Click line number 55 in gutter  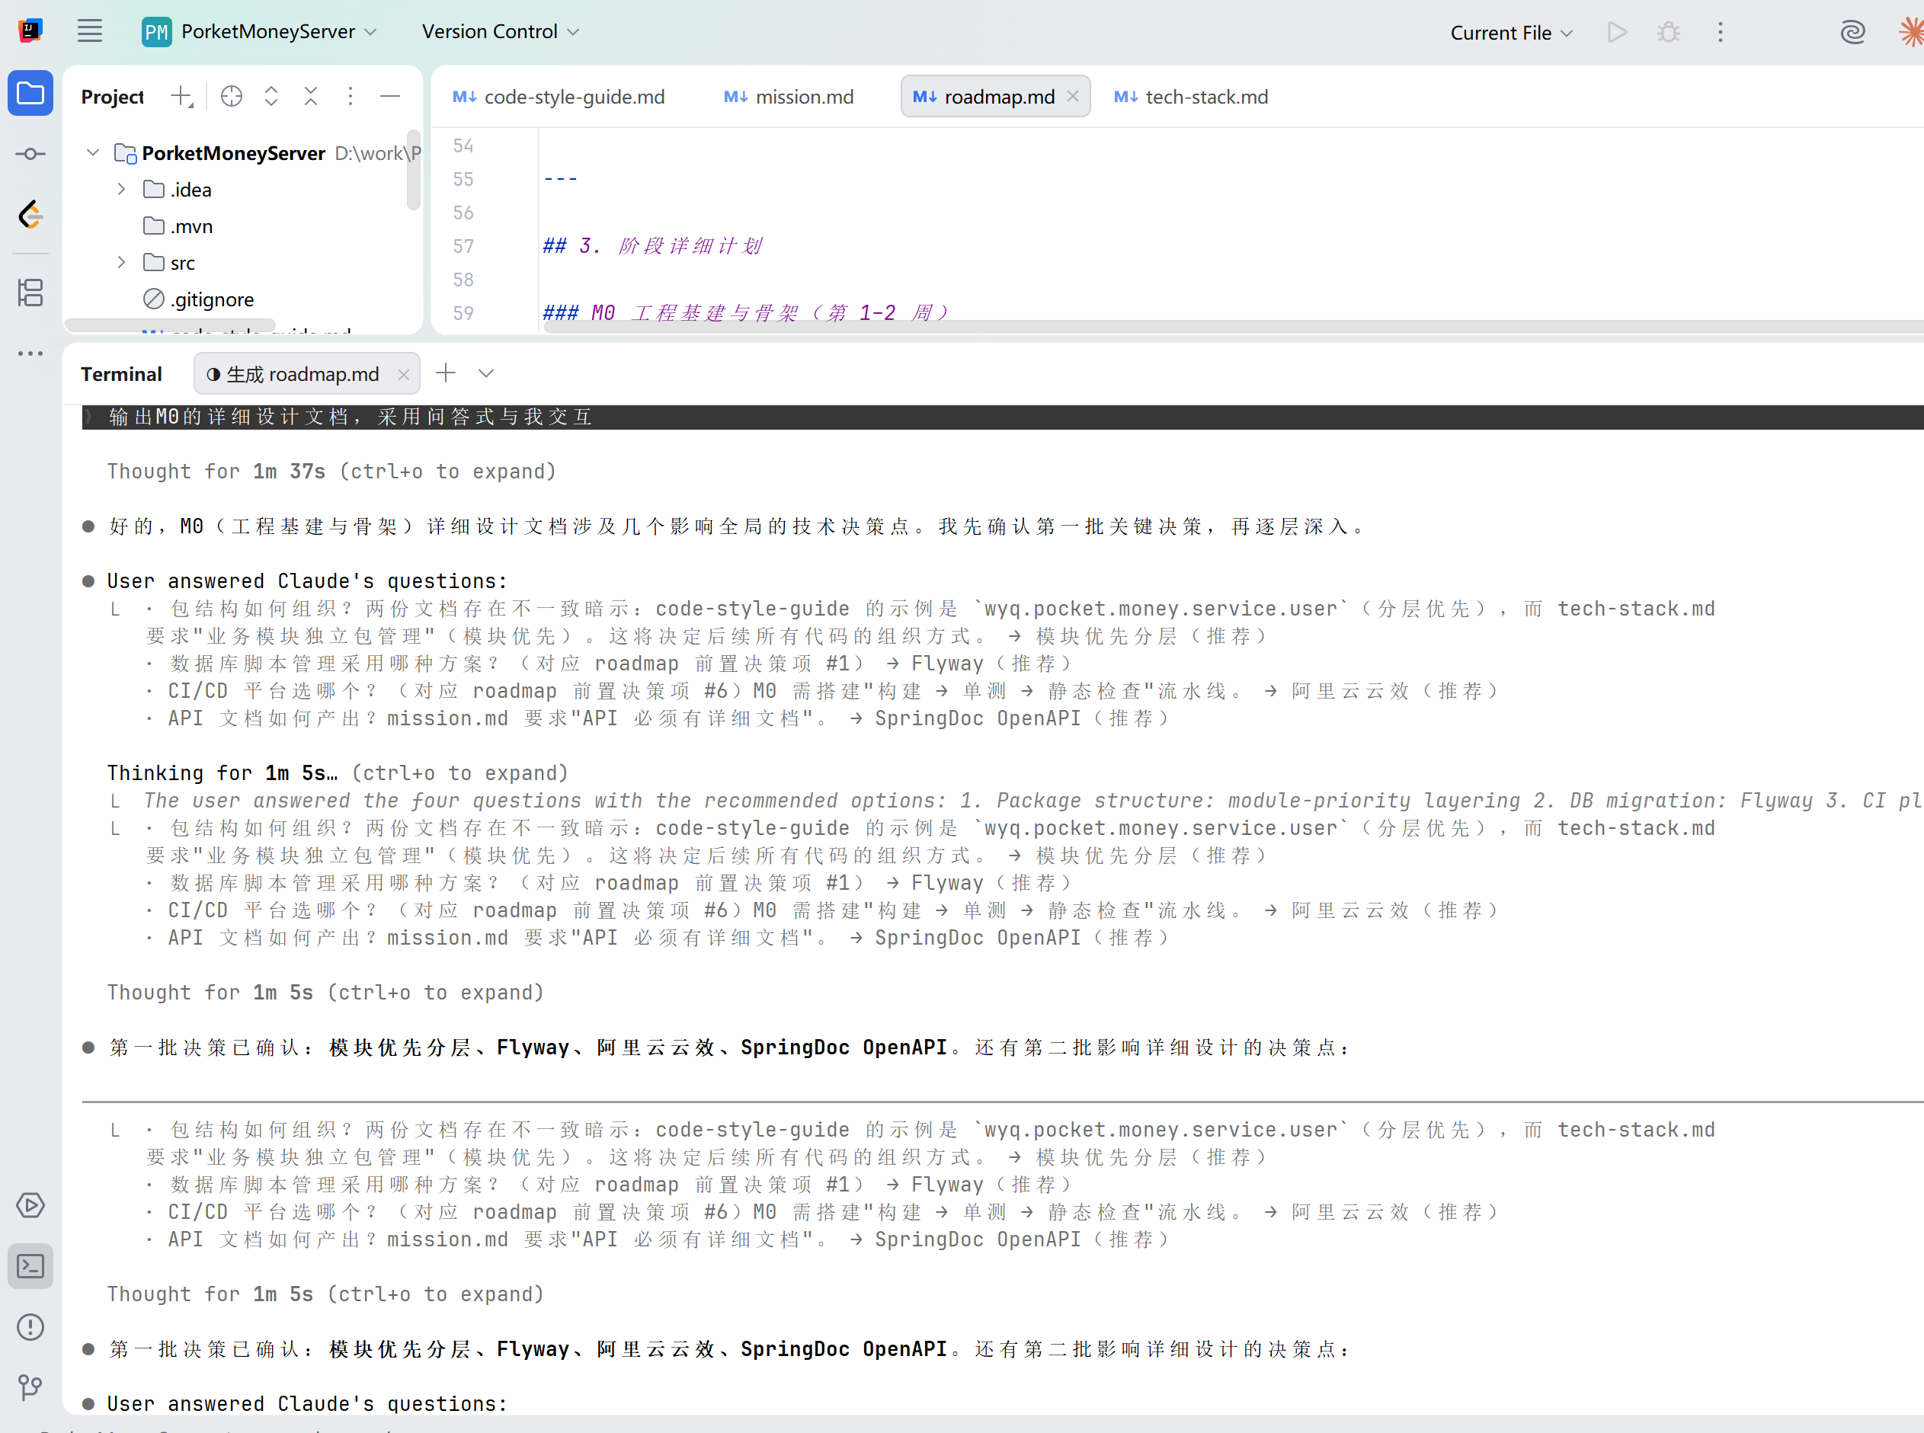pos(463,179)
